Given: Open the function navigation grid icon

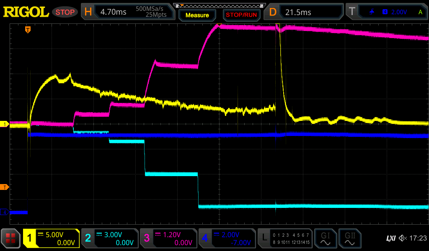Looking at the screenshot, I should click(x=11, y=238).
